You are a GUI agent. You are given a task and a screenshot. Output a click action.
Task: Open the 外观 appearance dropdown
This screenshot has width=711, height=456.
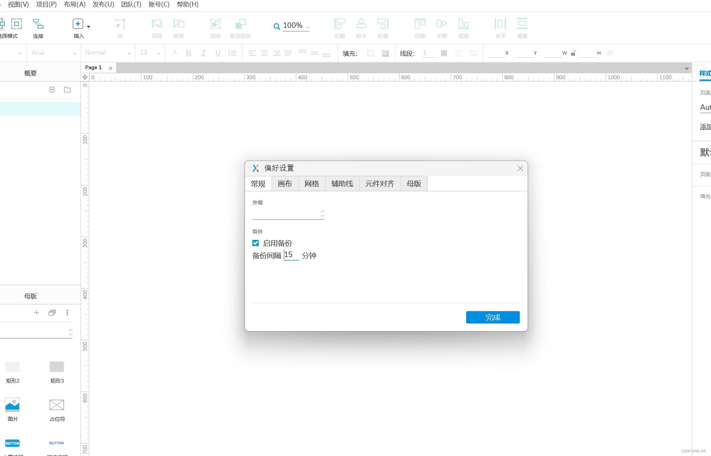pyautogui.click(x=288, y=214)
